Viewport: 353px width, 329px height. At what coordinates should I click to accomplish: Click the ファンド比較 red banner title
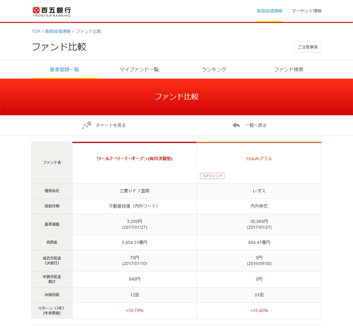(x=176, y=97)
